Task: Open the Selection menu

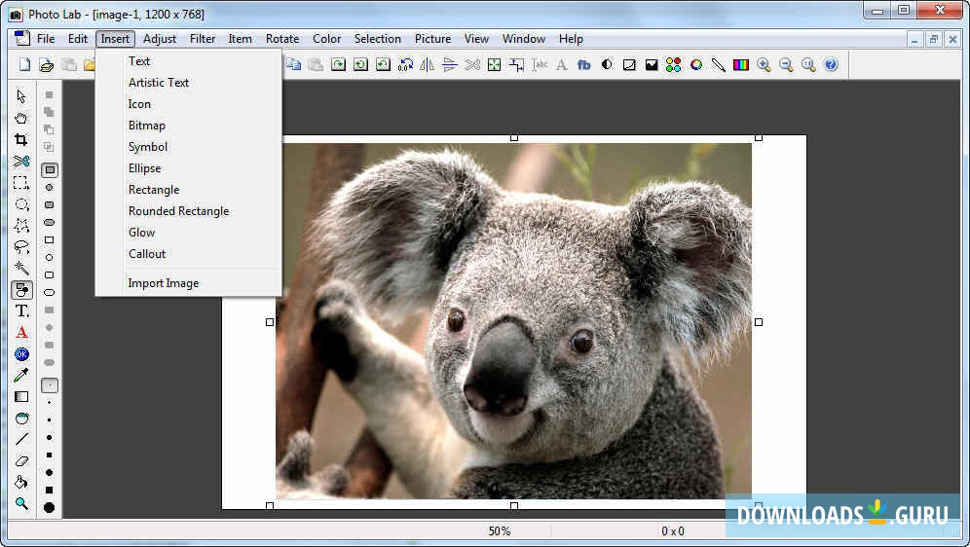Action: coord(377,39)
